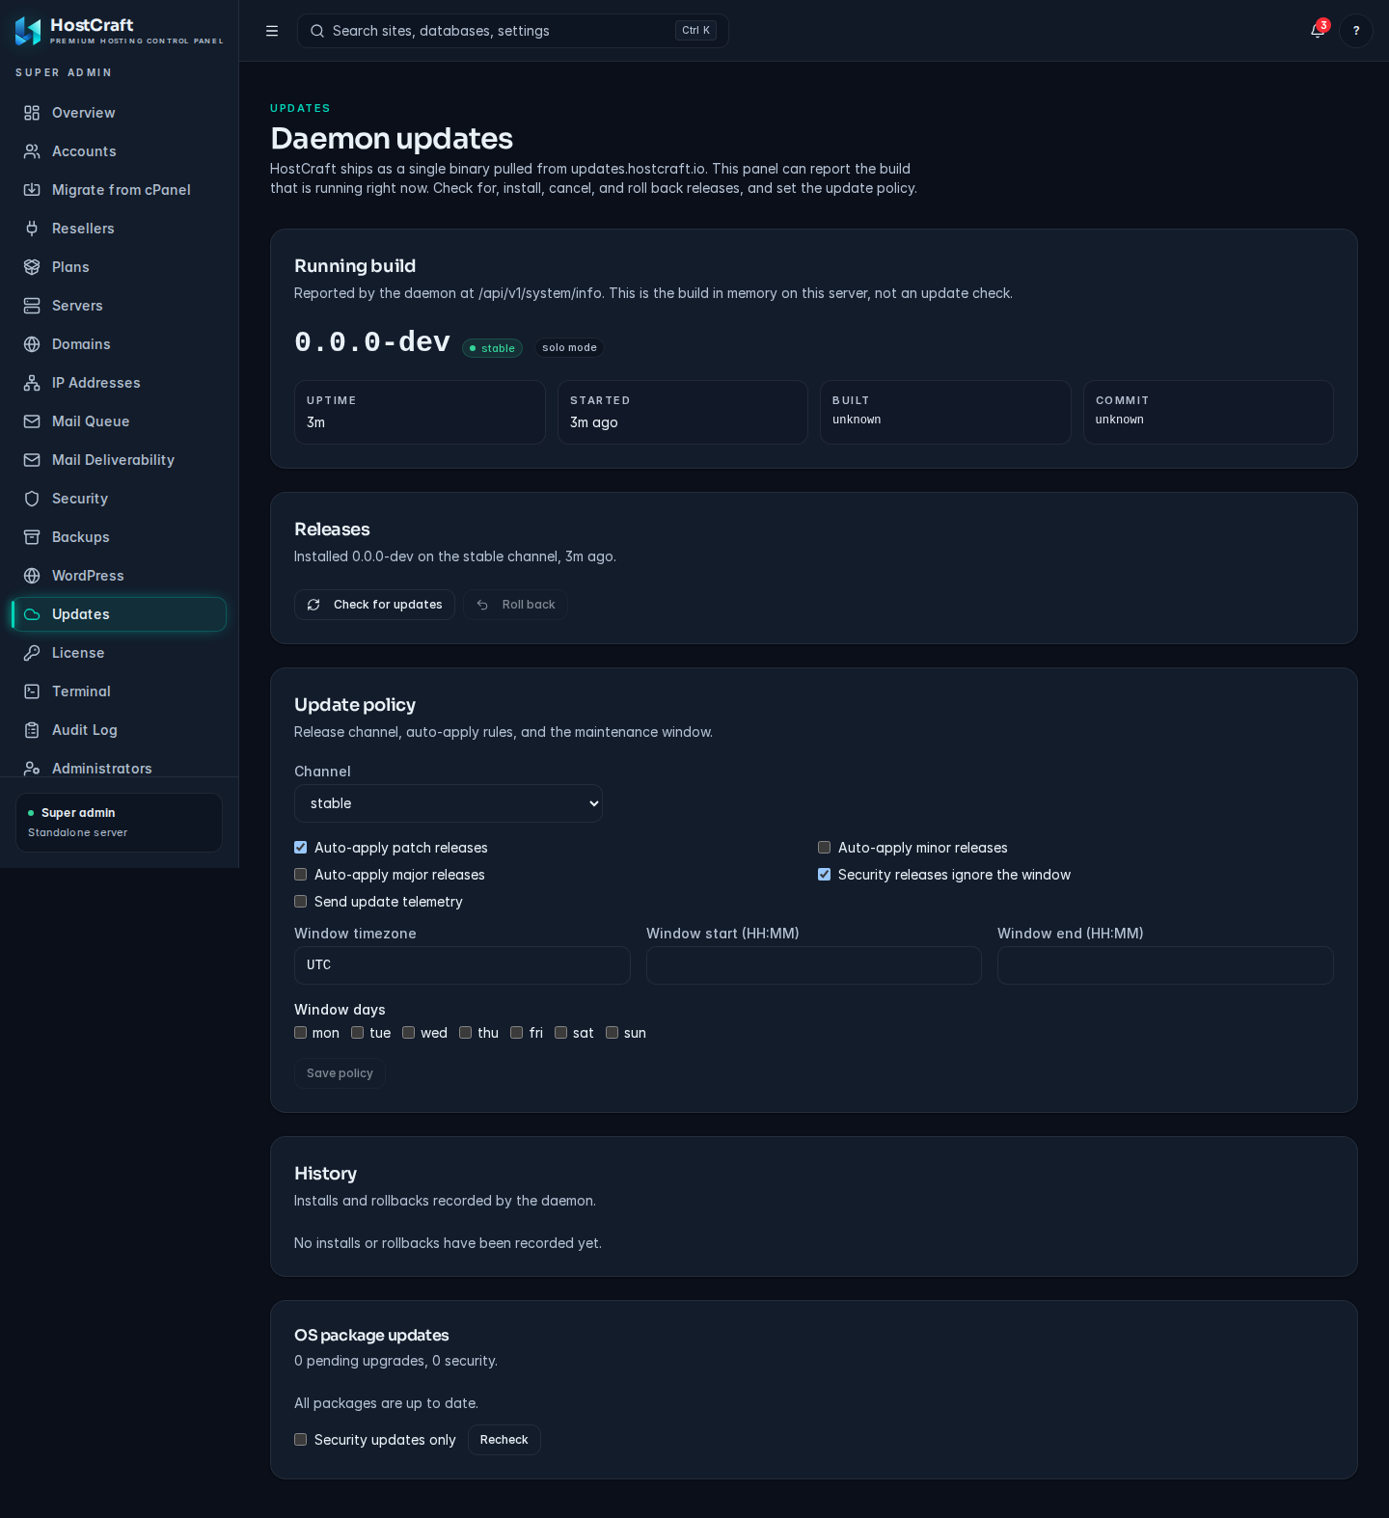Uncheck Security releases ignore the window
The height and width of the screenshot is (1518, 1389).
pos(825,875)
